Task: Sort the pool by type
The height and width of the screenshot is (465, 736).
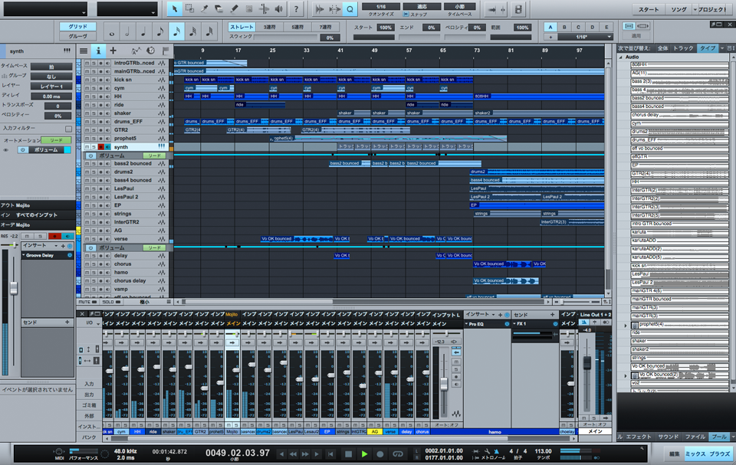Action: 707,47
